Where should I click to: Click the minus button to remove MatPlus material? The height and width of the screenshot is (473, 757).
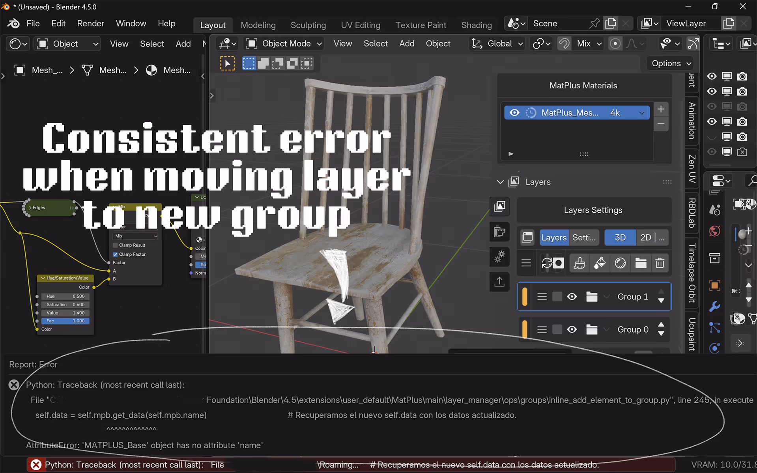[x=661, y=124]
